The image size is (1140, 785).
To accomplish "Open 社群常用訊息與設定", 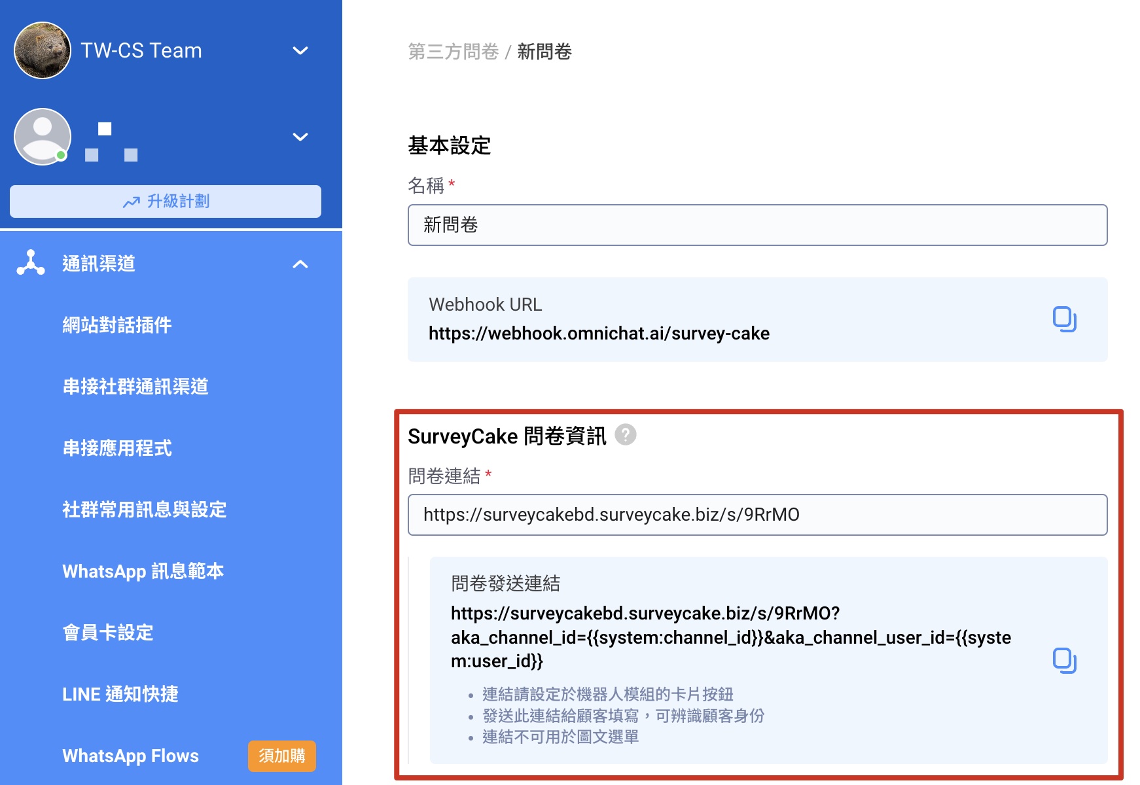I will pos(145,509).
